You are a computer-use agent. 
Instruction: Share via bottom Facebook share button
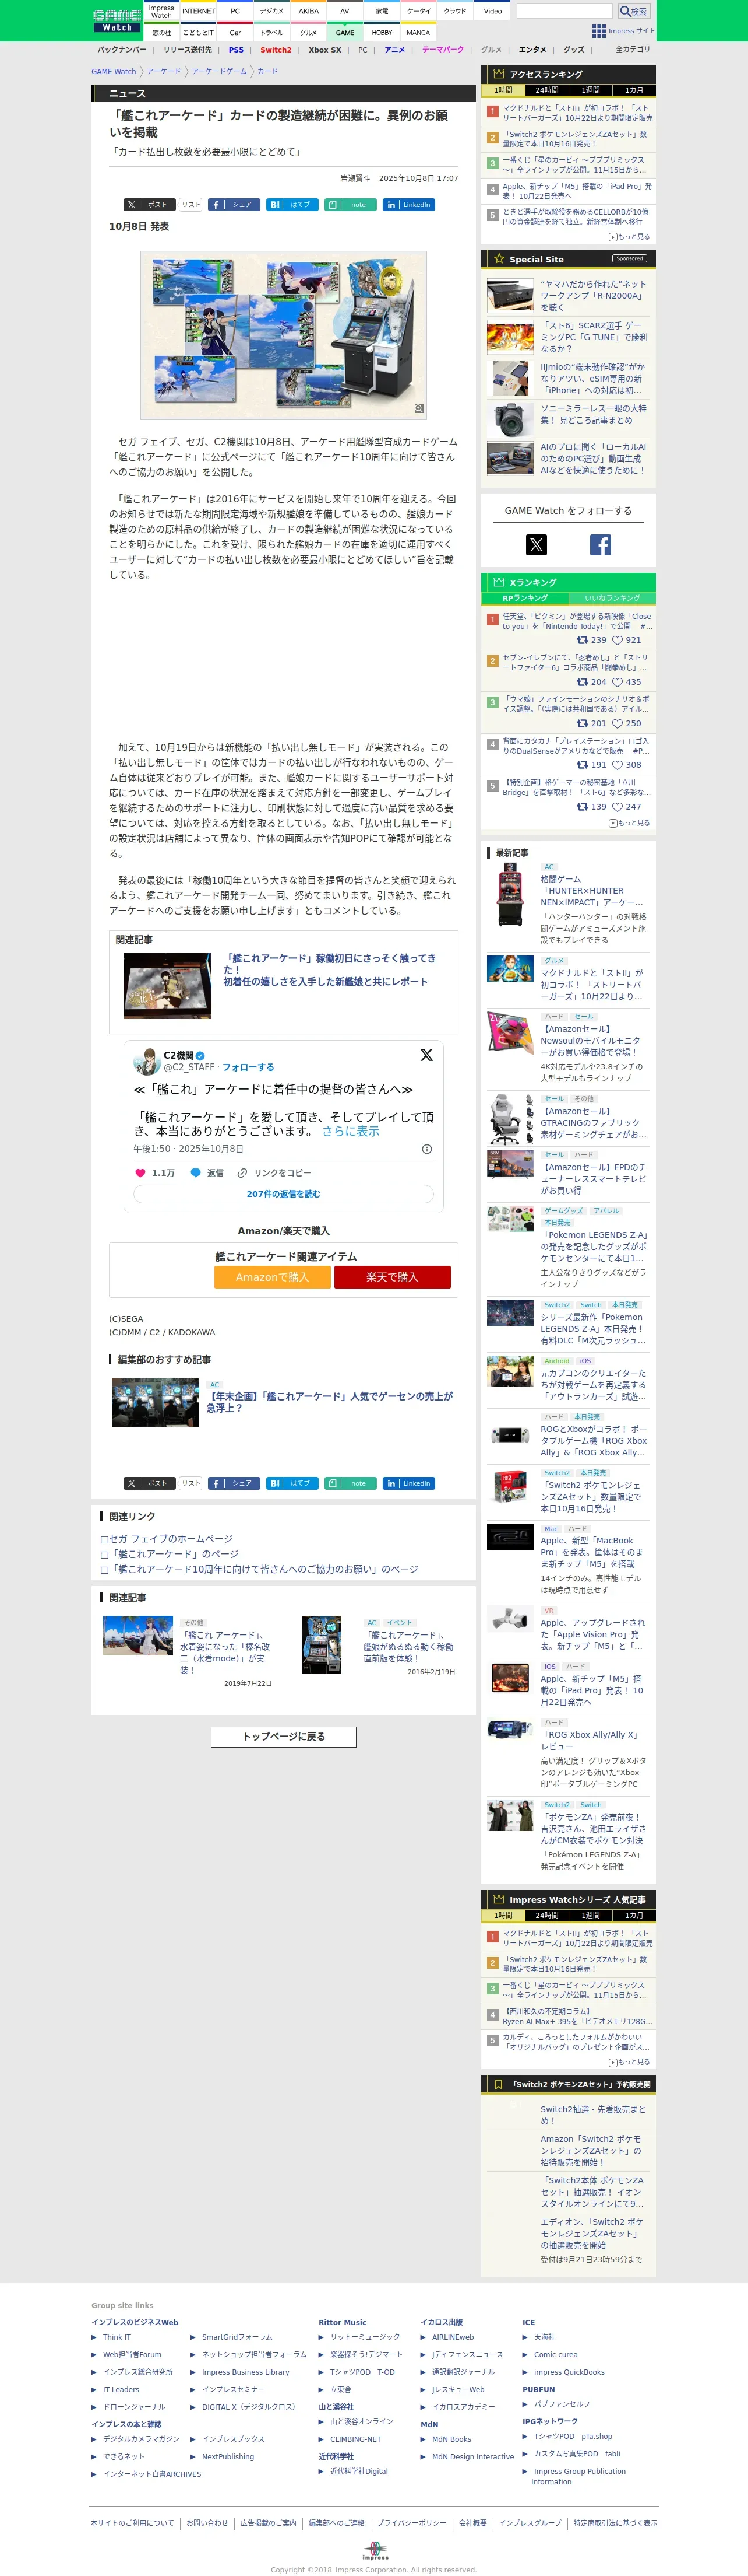(x=234, y=1484)
